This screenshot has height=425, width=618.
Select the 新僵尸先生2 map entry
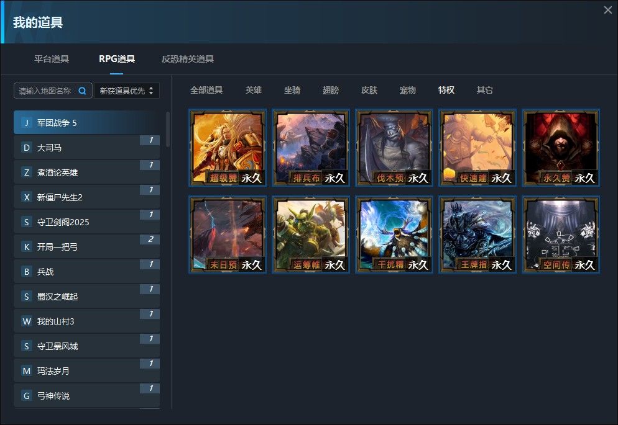86,197
